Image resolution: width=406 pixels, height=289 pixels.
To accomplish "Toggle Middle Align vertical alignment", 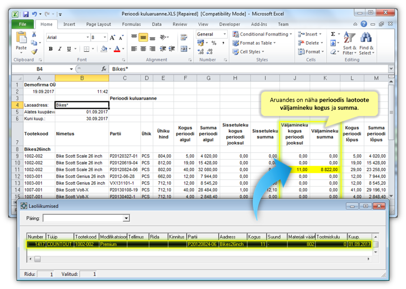I will (143, 37).
